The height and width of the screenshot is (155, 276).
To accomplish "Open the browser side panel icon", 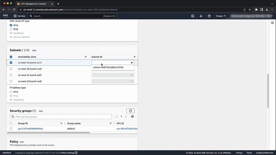I will click(262, 9).
